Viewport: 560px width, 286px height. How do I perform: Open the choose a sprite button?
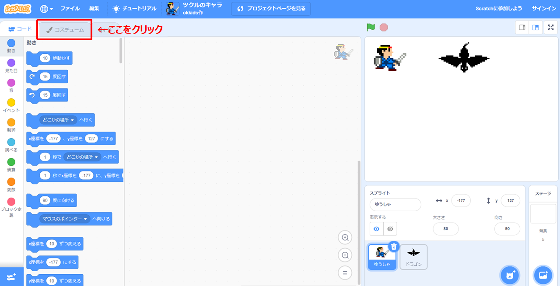[510, 275]
